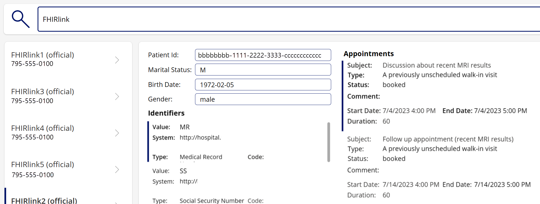Click the Gender field showing male

tap(263, 99)
